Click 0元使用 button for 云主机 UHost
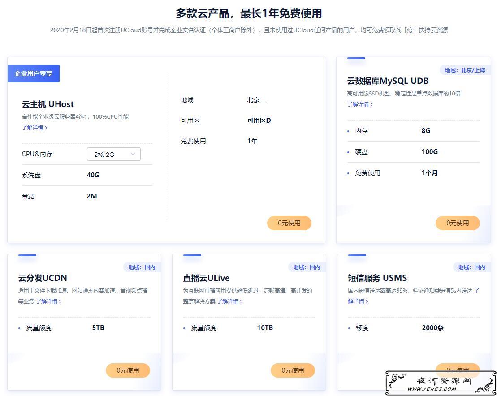The image size is (497, 396). 289,223
